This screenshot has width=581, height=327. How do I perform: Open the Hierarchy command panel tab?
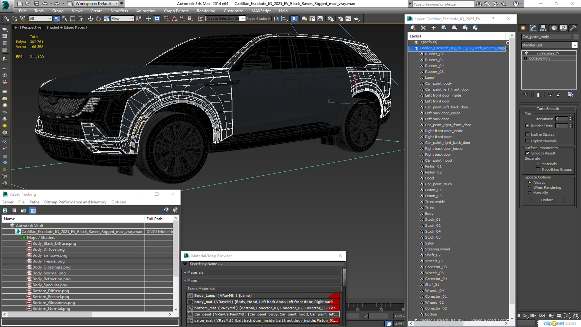pyautogui.click(x=543, y=28)
